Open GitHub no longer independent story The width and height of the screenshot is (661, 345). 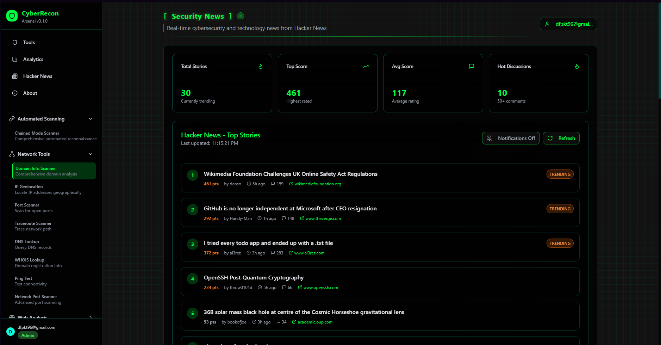(290, 208)
